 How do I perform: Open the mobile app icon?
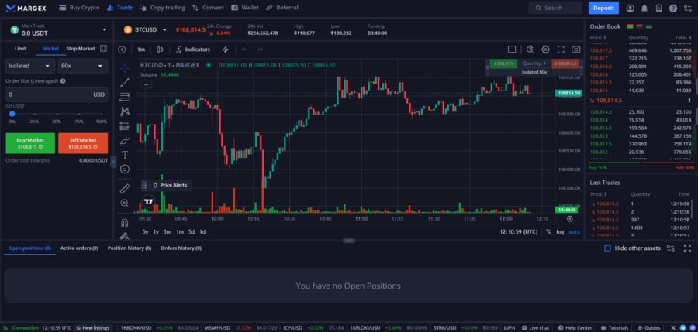point(658,8)
